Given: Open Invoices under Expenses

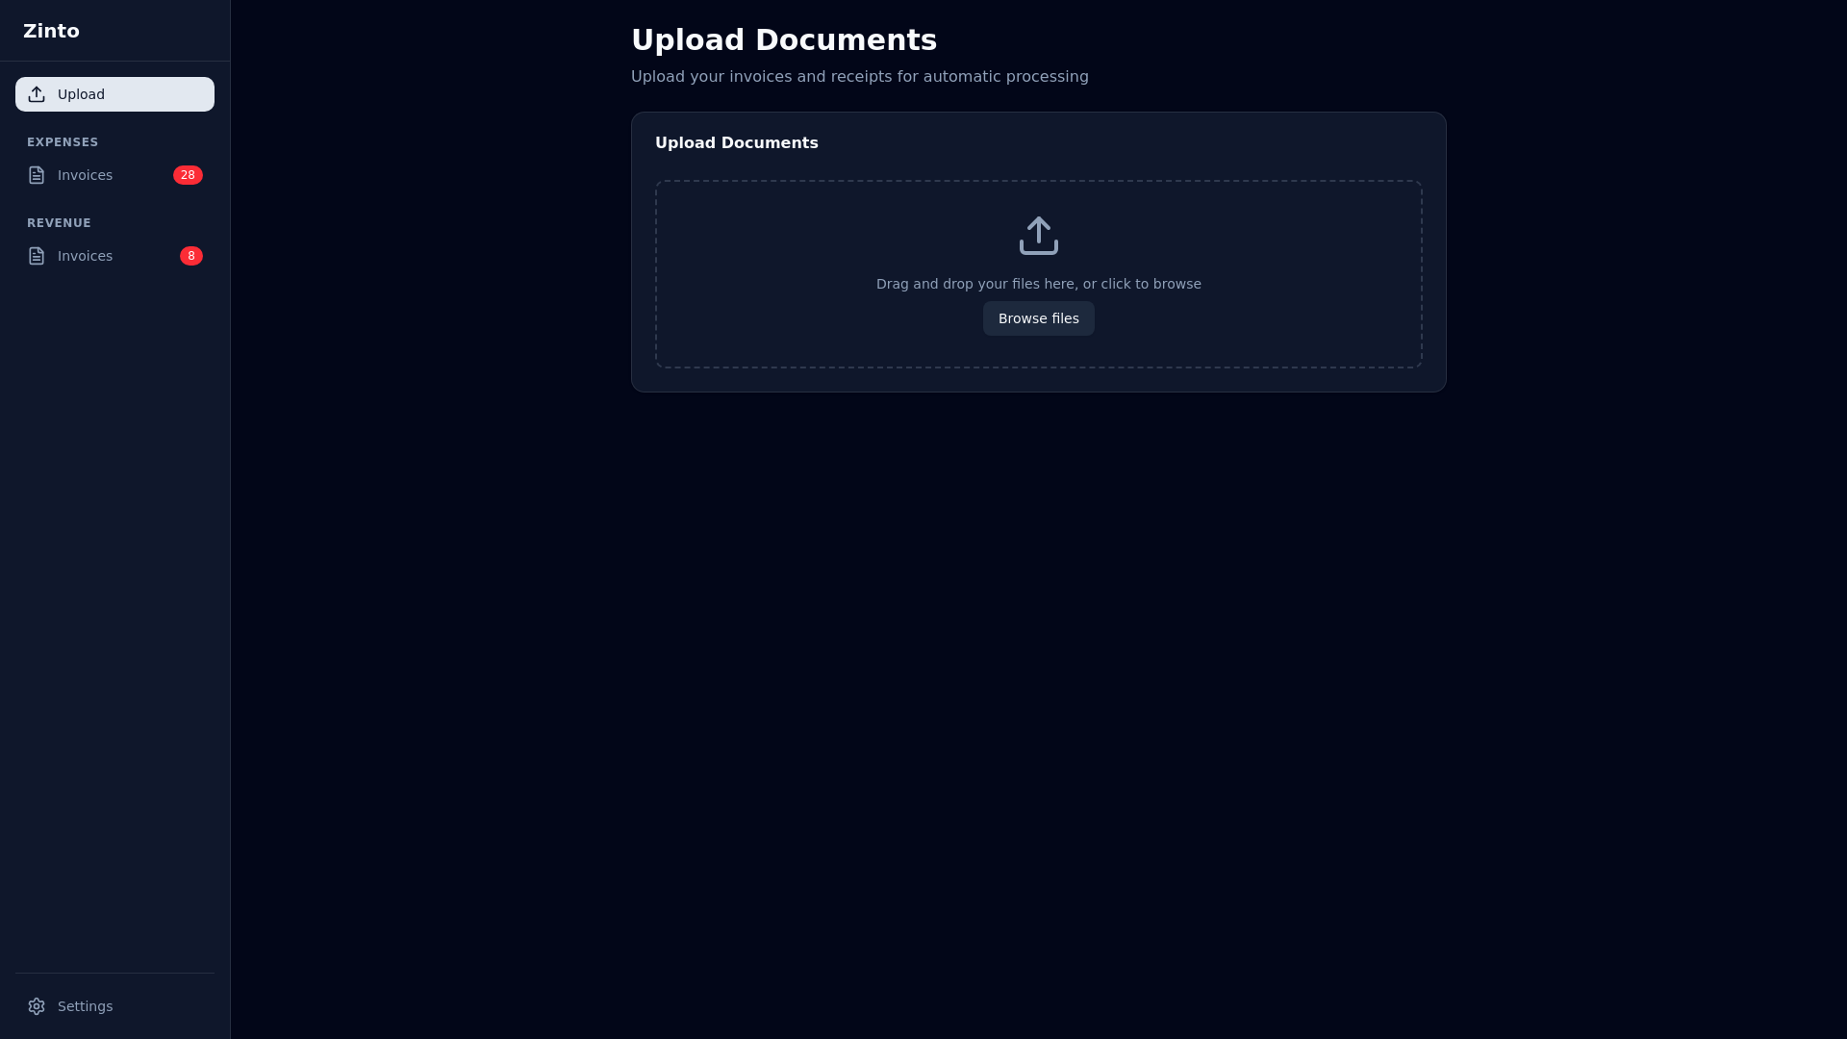Looking at the screenshot, I should click(x=114, y=175).
